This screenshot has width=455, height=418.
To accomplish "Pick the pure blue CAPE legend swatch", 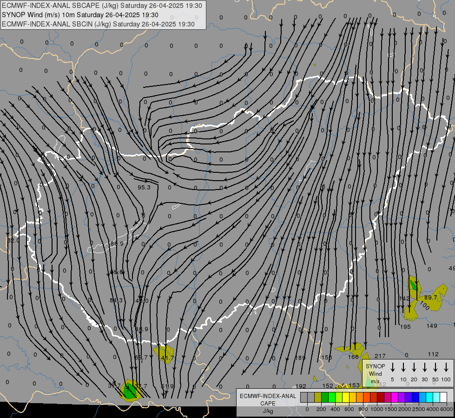I will pos(415,398).
